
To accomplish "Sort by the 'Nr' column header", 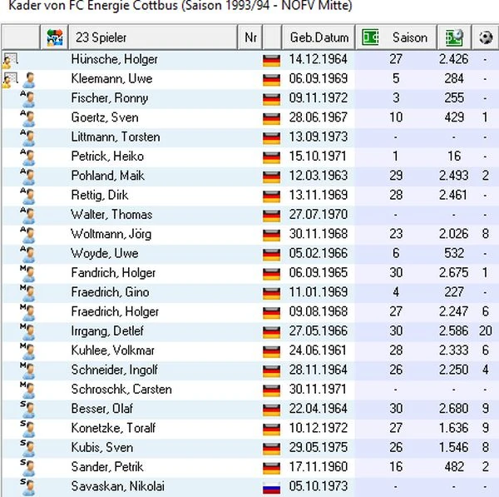I will 250,37.
